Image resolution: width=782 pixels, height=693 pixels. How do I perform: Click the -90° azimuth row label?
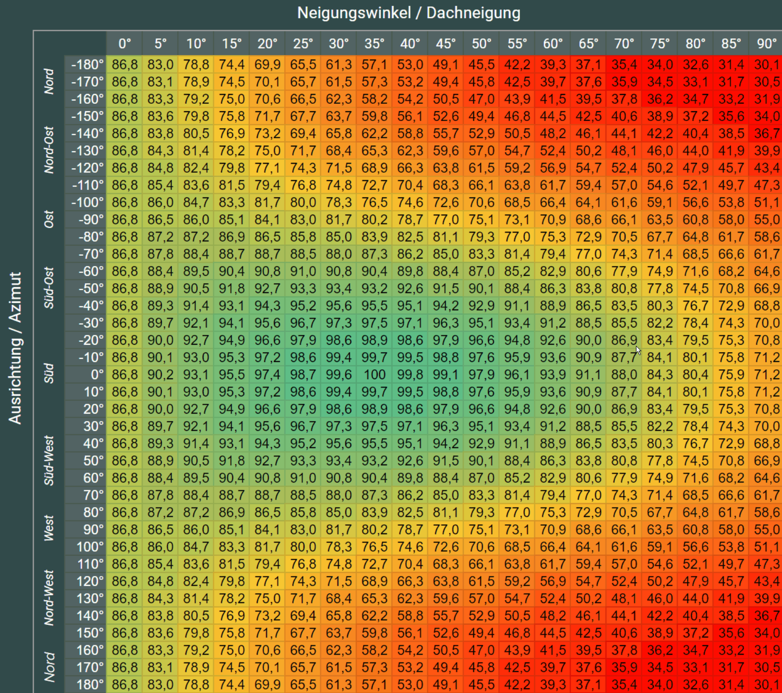86,219
